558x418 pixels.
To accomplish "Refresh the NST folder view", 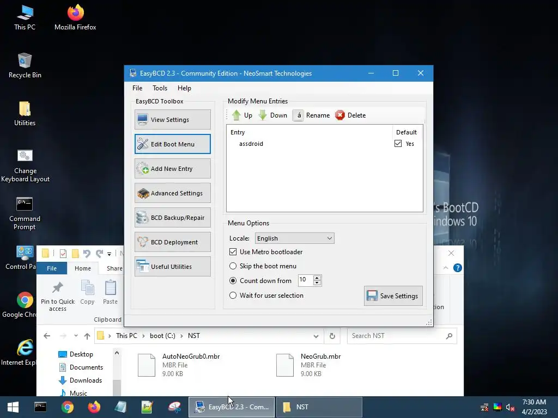I will [x=332, y=336].
